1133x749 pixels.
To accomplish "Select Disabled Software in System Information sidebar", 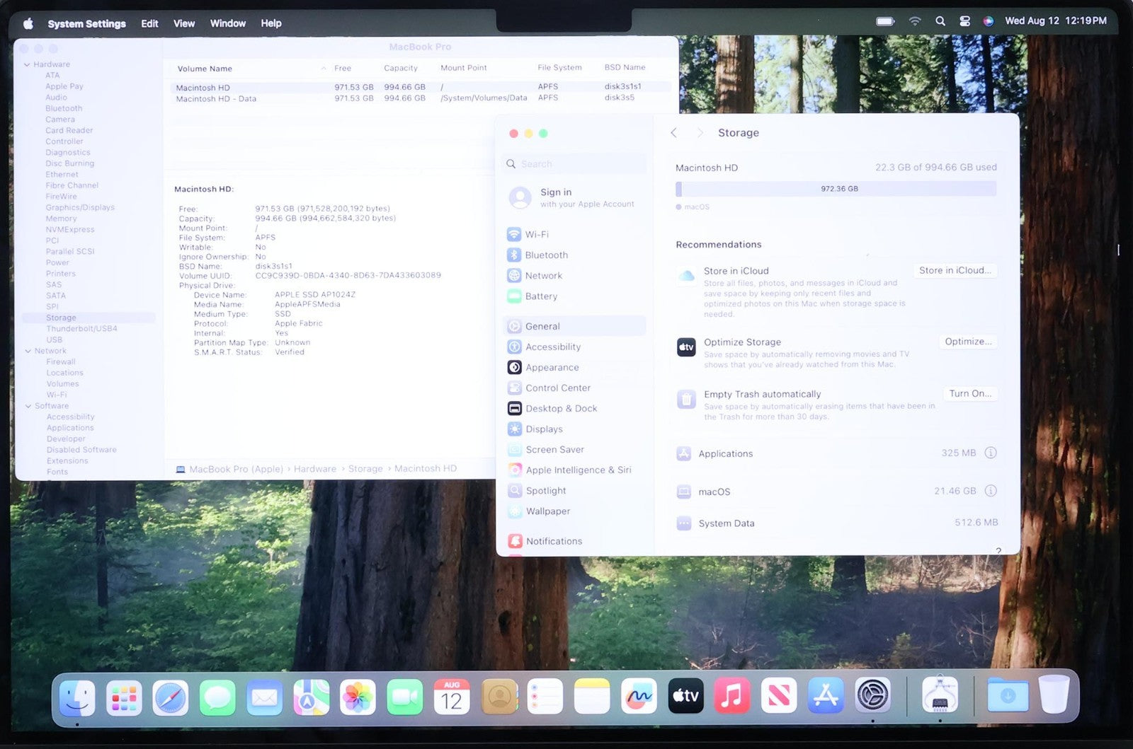I will pos(81,450).
